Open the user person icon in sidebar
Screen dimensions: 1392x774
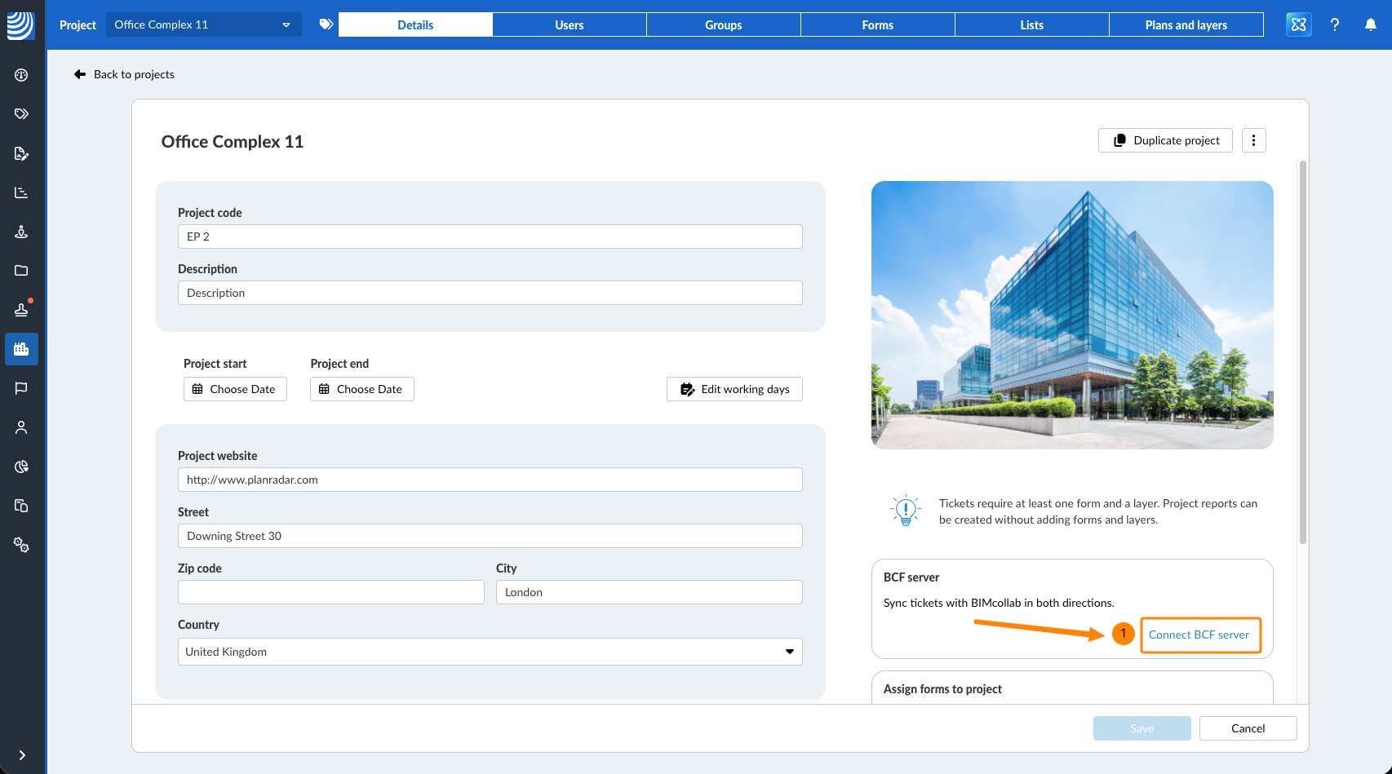(x=21, y=427)
